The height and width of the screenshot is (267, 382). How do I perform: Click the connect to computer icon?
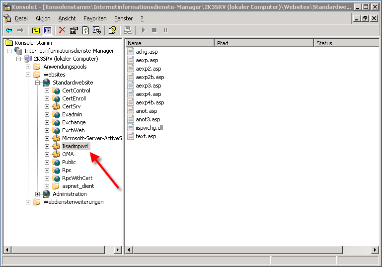[127, 30]
